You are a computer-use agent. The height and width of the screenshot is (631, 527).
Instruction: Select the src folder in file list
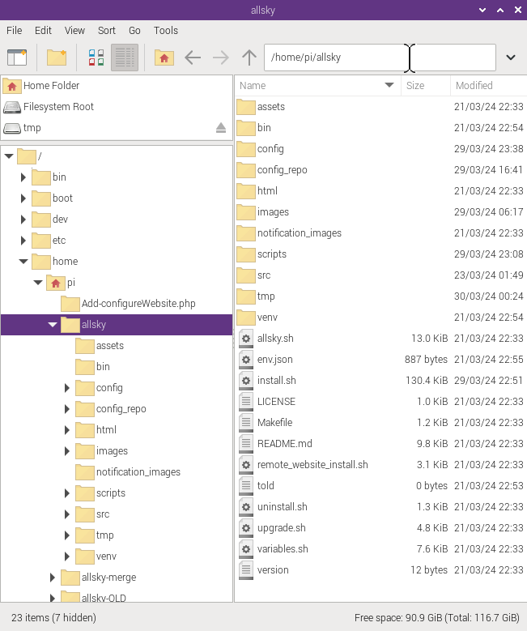(264, 275)
